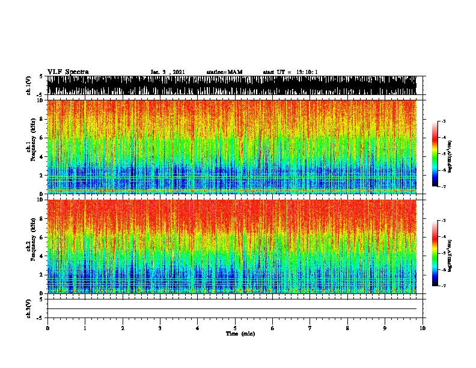This screenshot has height=368, width=476.
Task: Click the 'ch.1(V)' waveform axis label
Action: pyautogui.click(x=29, y=85)
